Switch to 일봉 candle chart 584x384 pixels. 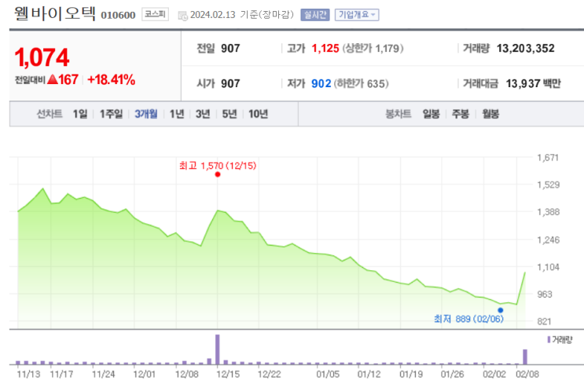(431, 114)
